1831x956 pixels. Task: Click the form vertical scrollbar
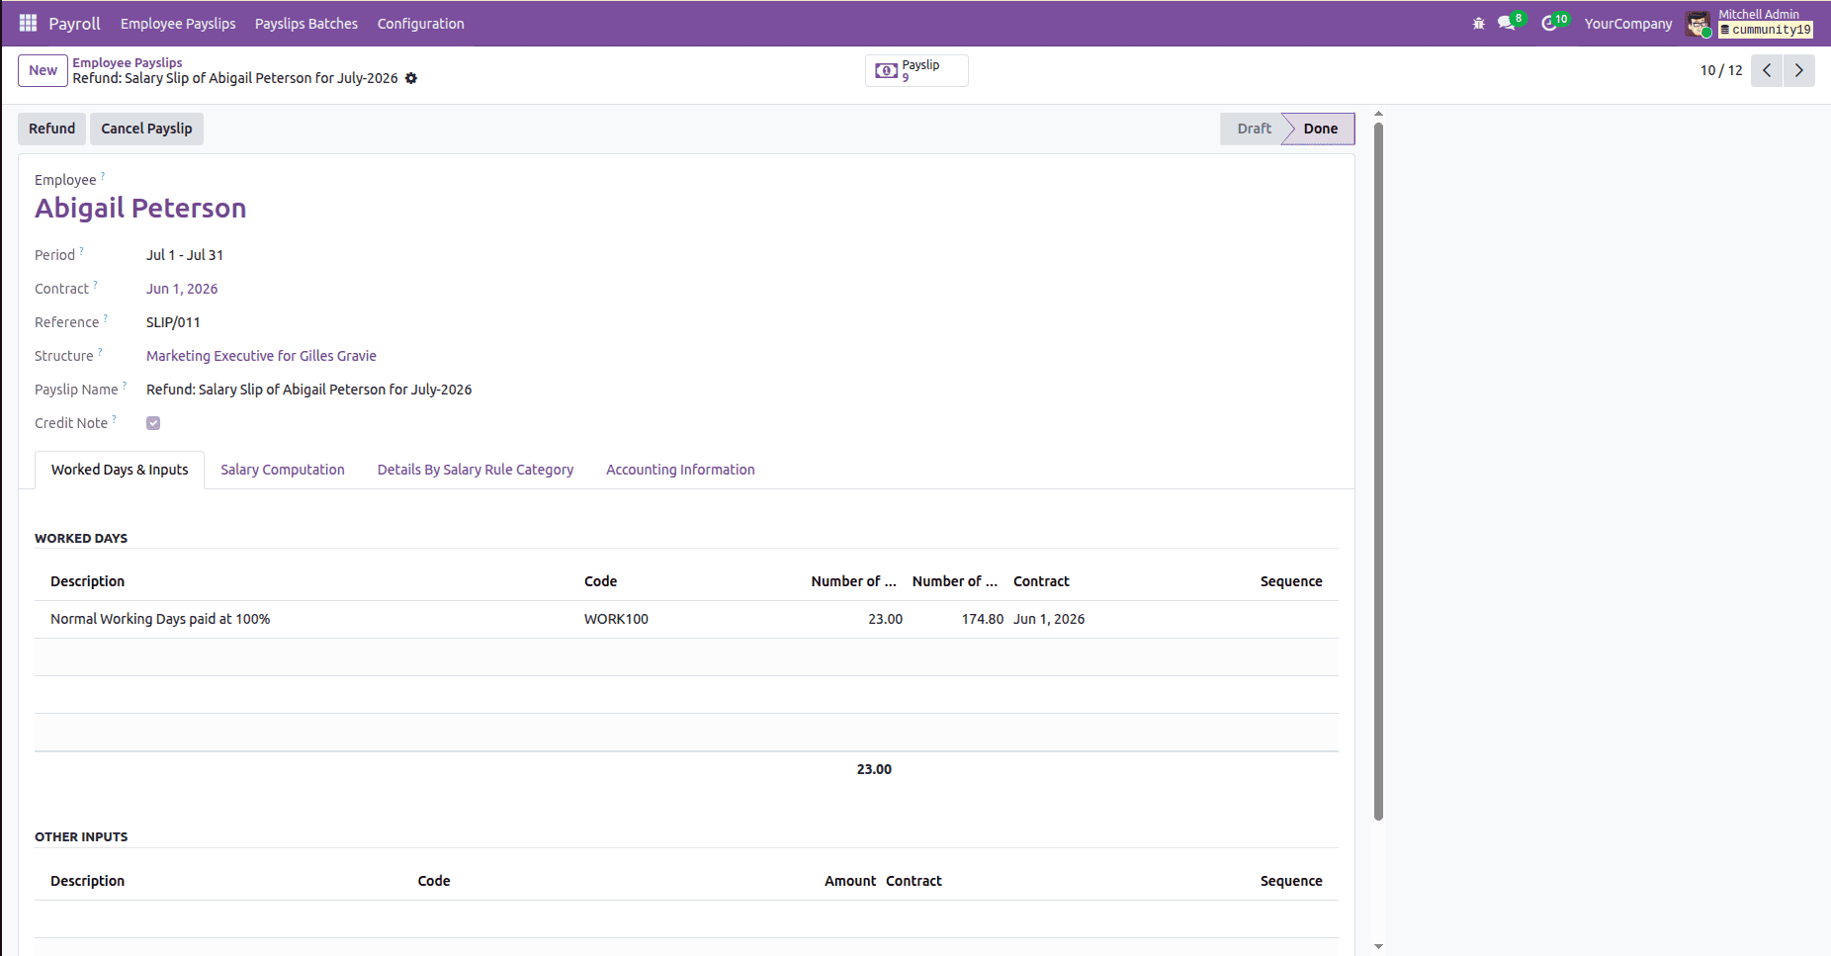[x=1378, y=471]
